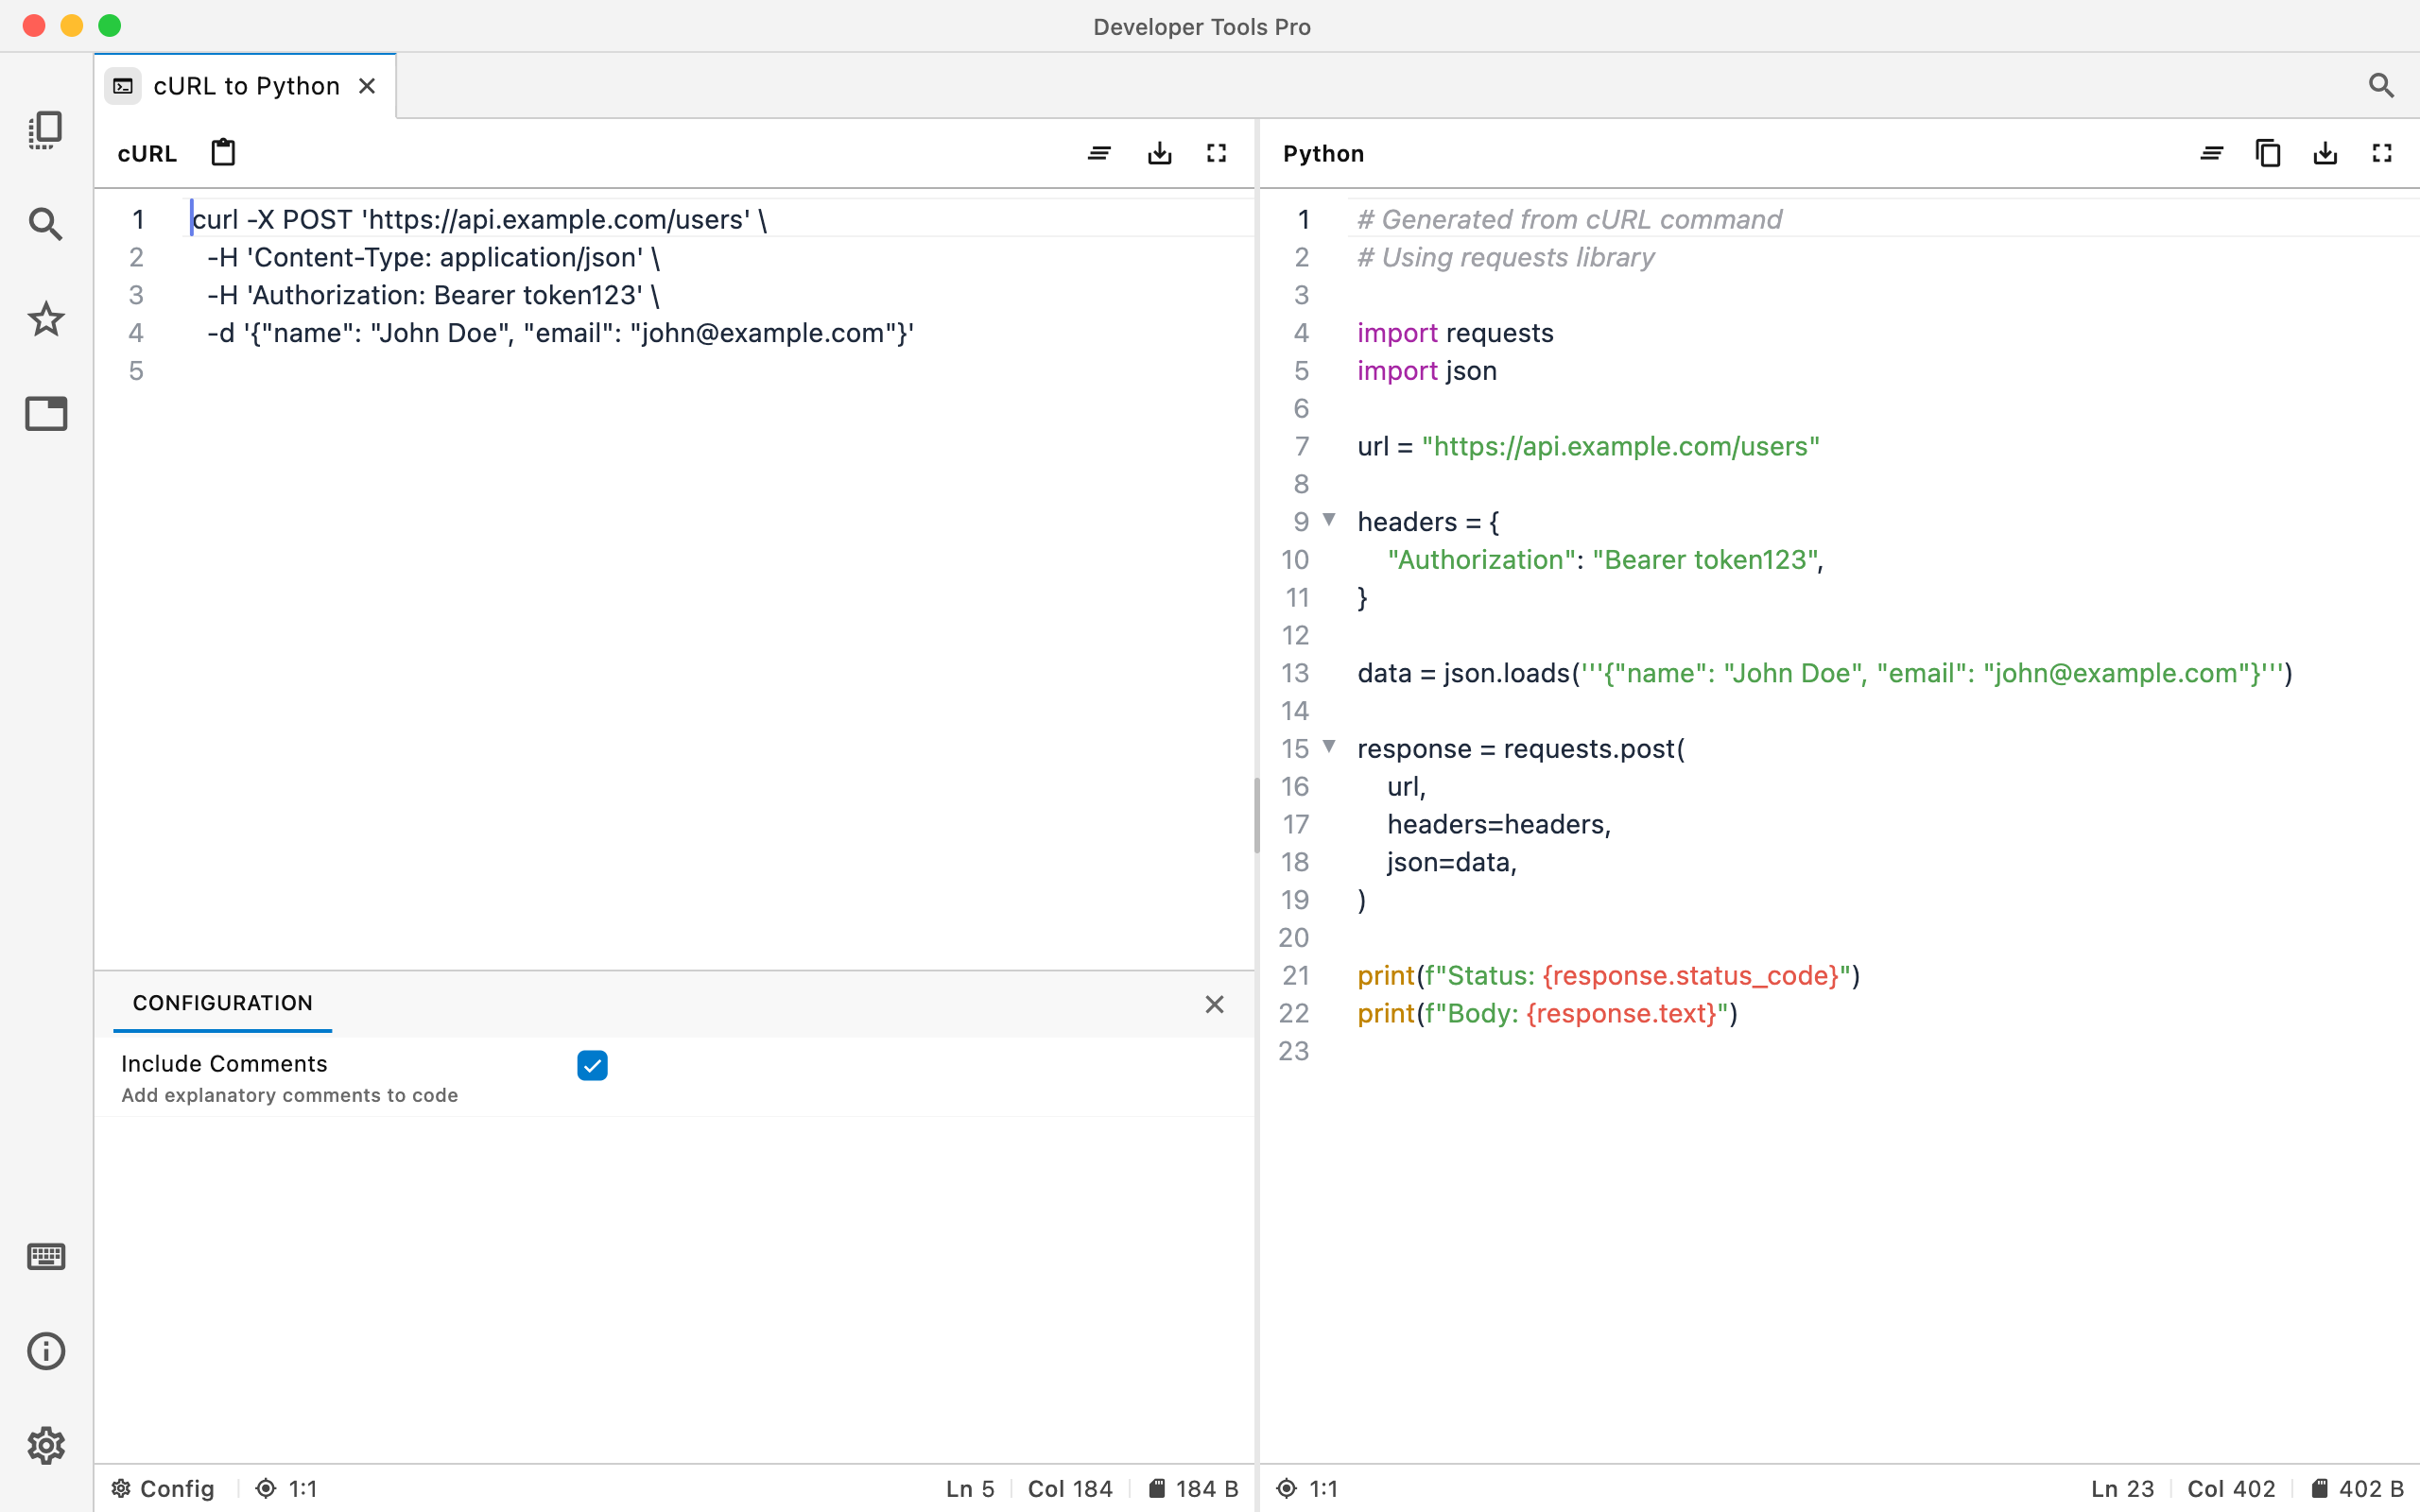
Task: Load file into cURL pane
Action: coord(1159,153)
